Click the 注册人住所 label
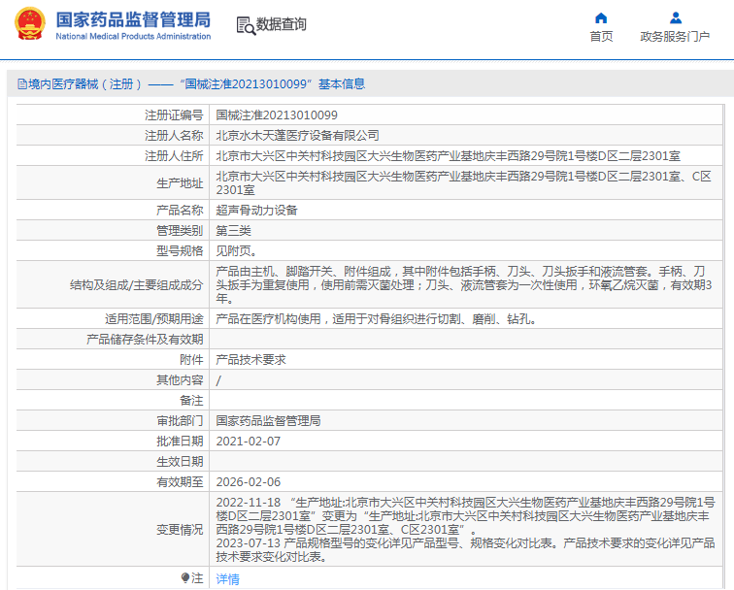This screenshot has height=590, width=734. coord(174,156)
